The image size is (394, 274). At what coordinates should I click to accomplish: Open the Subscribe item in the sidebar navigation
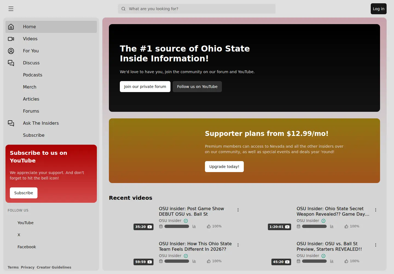(x=51, y=135)
